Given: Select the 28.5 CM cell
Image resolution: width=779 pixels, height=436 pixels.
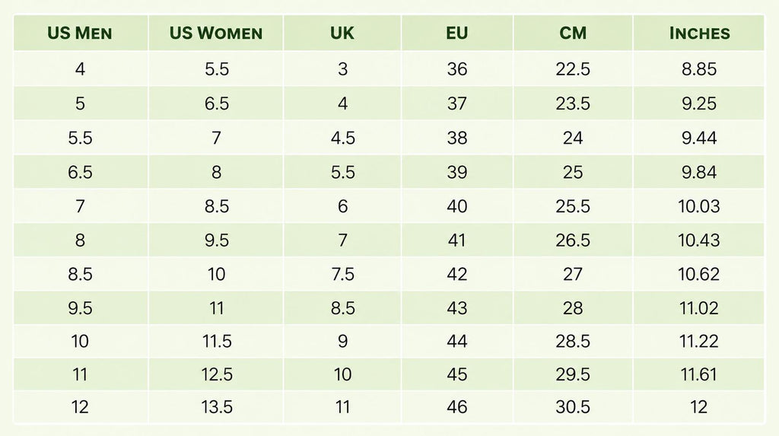Looking at the screenshot, I should point(573,341).
